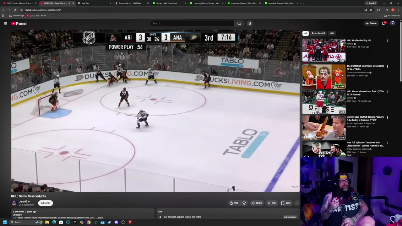Switch to Hunter Biden YouTube tab
This screenshot has width=402, height=226.
pyautogui.click(x=20, y=3)
